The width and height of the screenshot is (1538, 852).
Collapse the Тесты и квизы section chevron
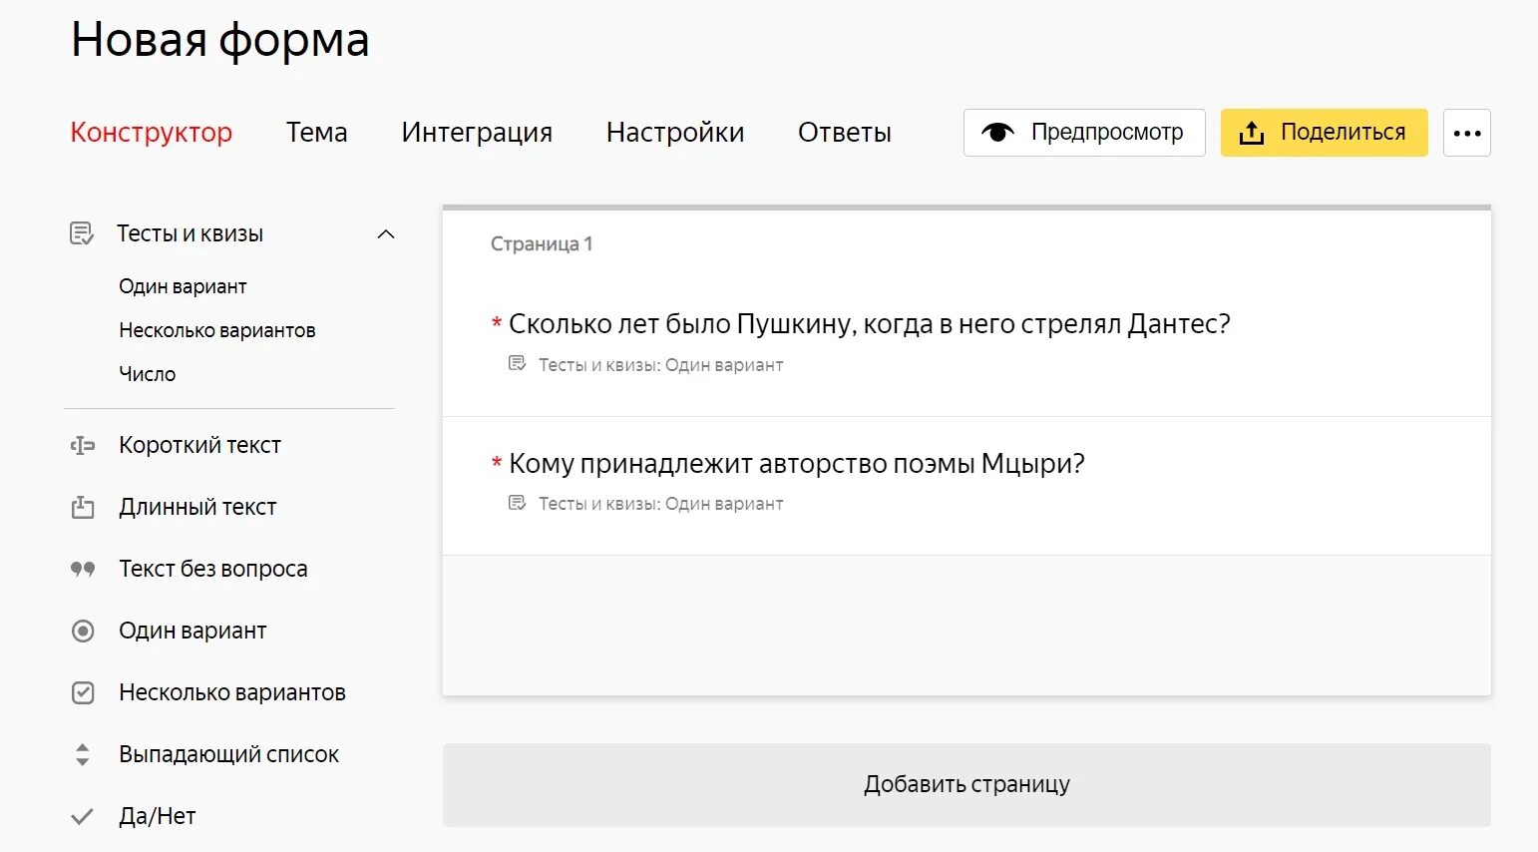click(386, 233)
